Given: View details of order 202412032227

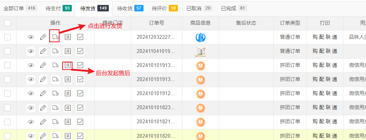Looking at the screenshot, I should [31, 37].
